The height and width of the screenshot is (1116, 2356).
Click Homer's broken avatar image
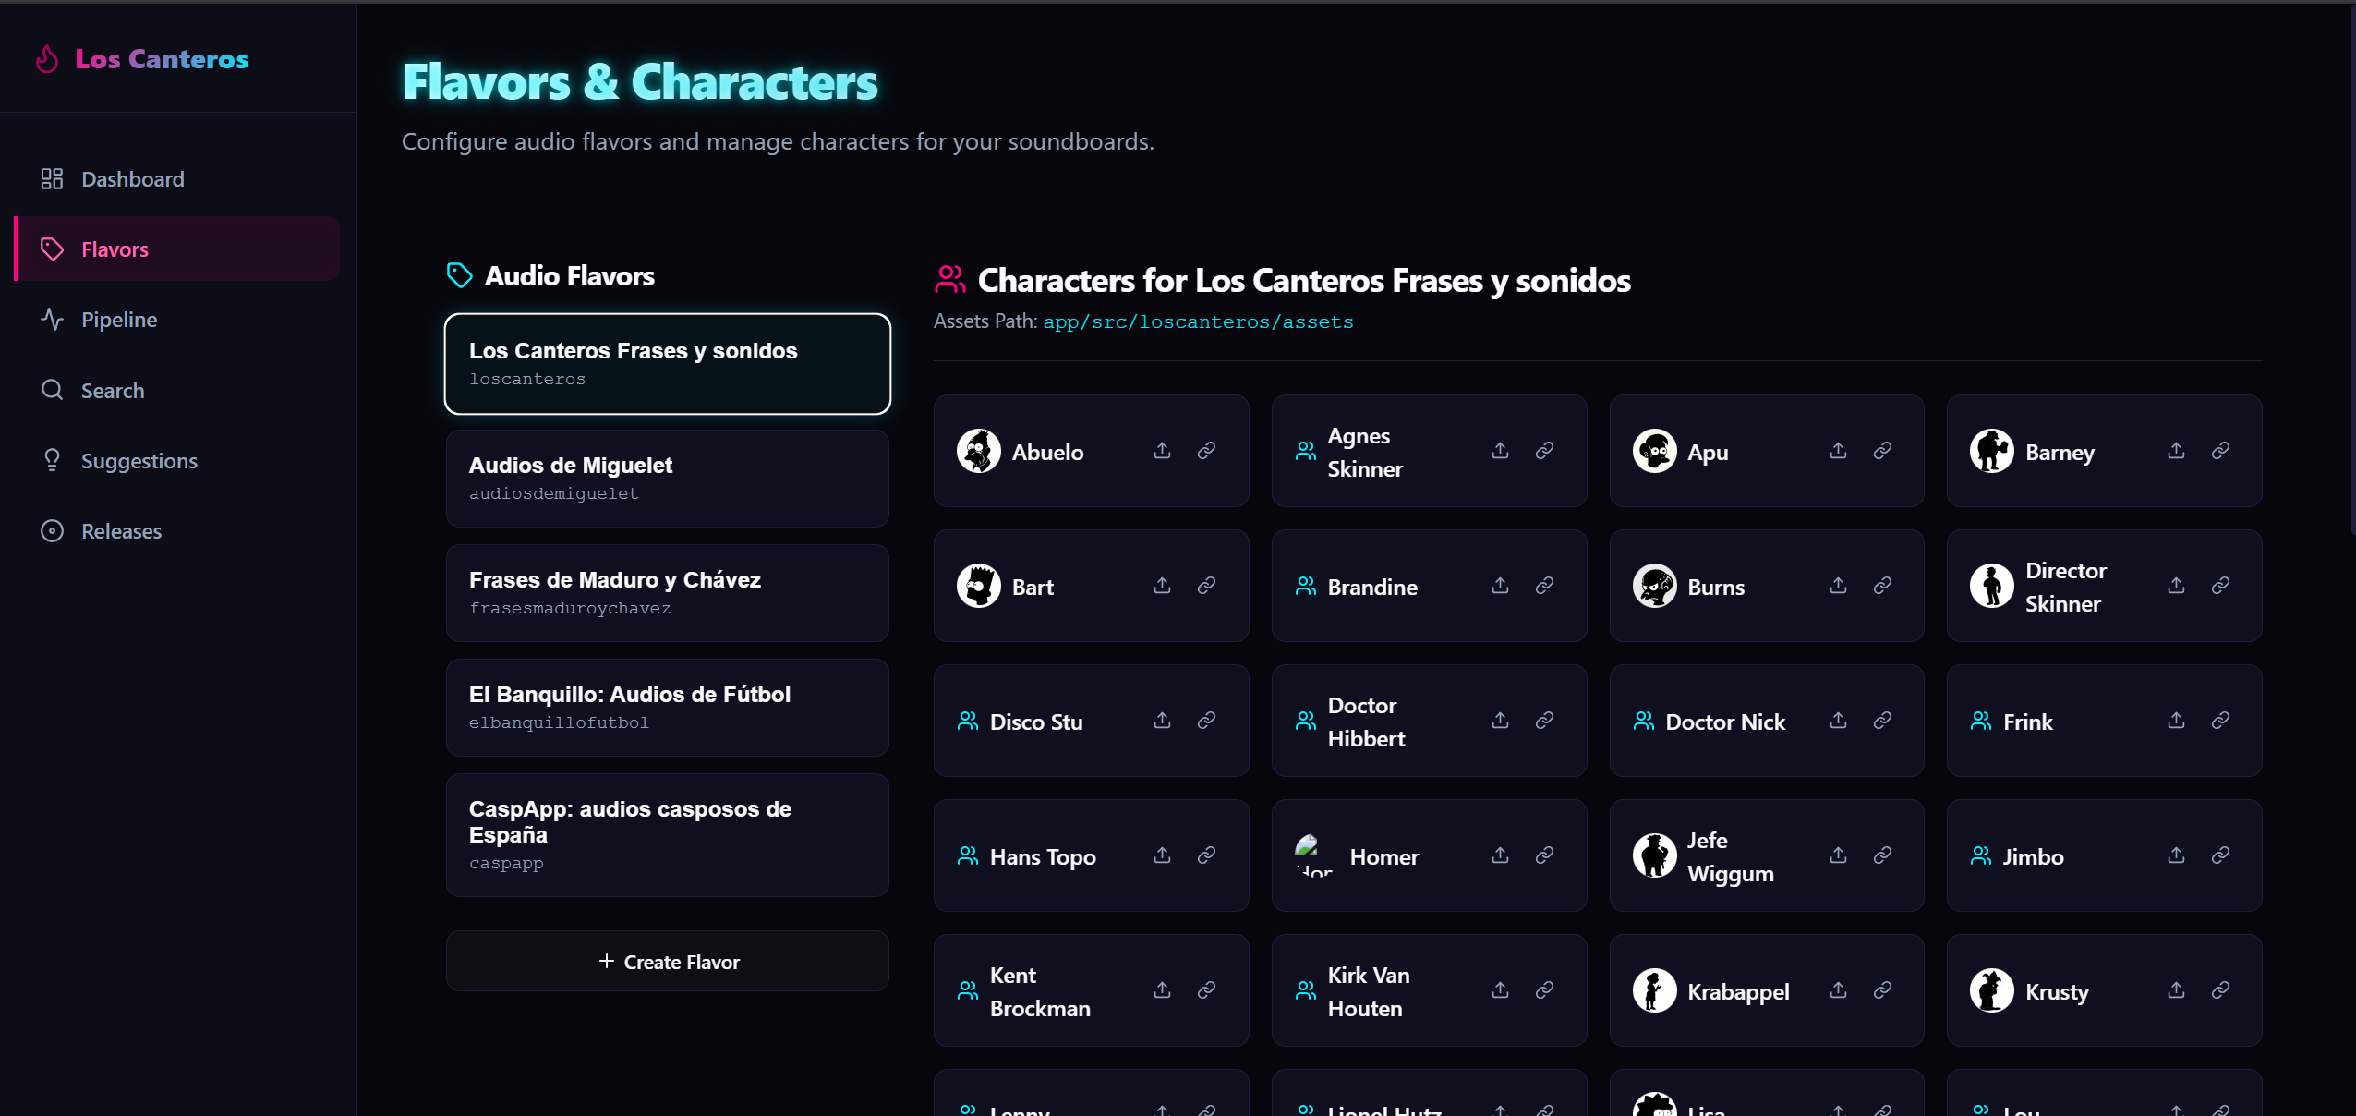pos(1315,855)
